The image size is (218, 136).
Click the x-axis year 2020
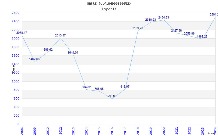[x=164, y=131]
